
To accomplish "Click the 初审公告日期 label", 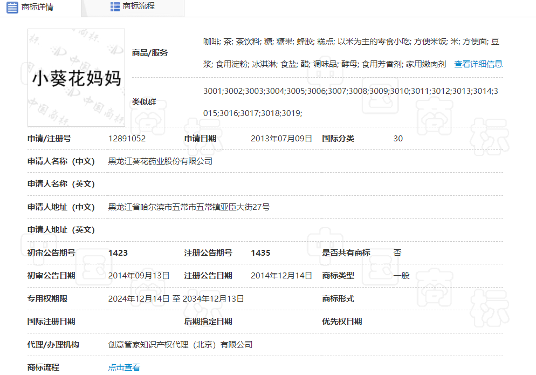I will [51, 276].
